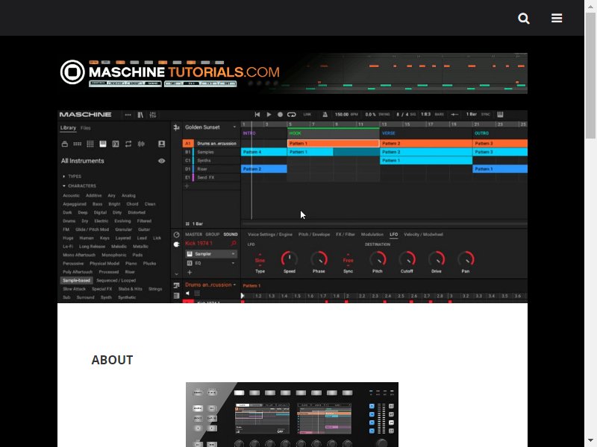Click the All Instruments product selector
This screenshot has width=597, height=447.
(83, 161)
